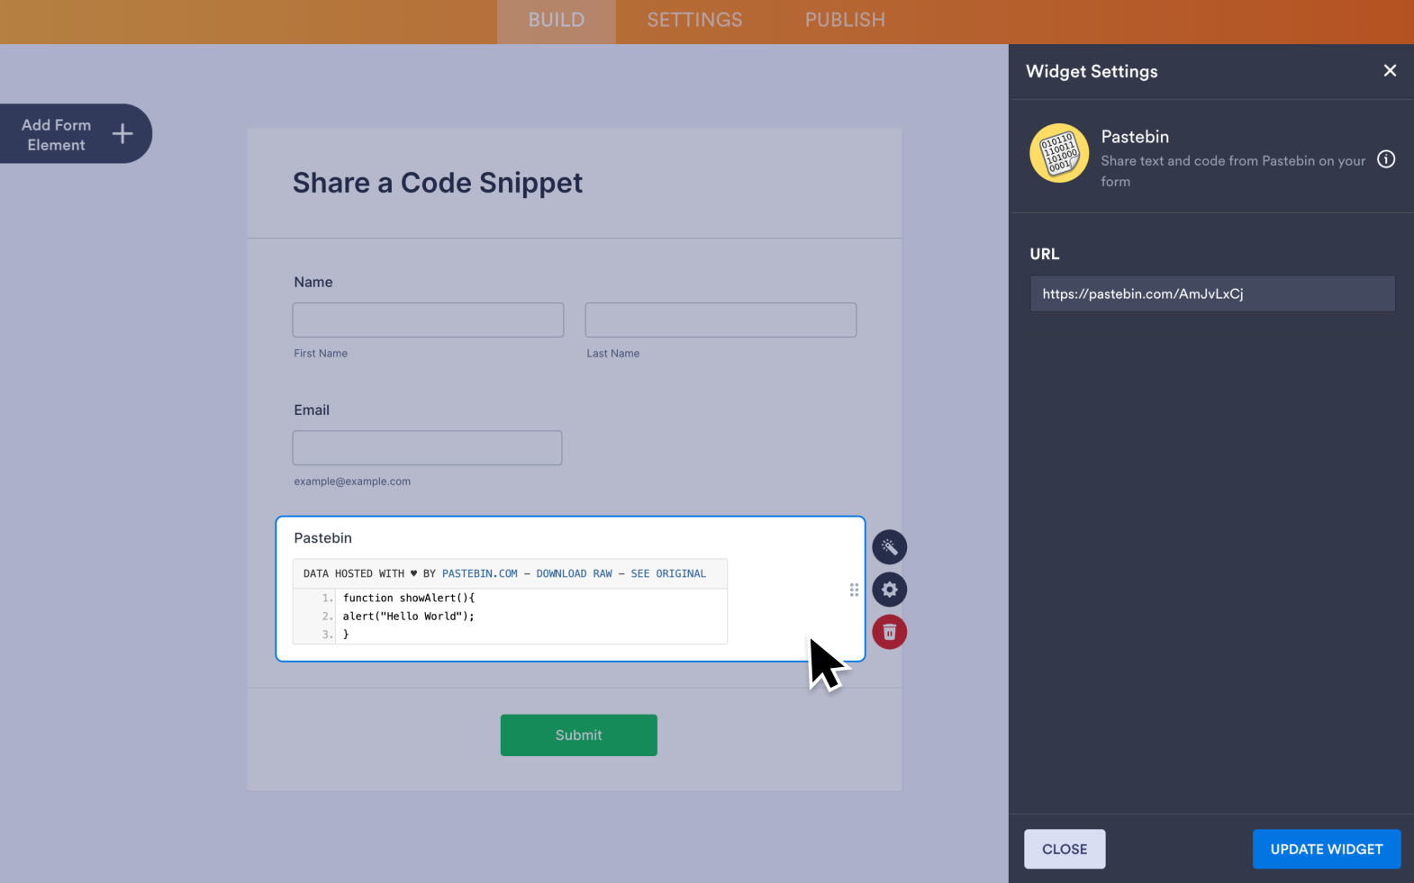Viewport: 1414px width, 883px height.
Task: Click the example@example.com sublabel
Action: (352, 482)
